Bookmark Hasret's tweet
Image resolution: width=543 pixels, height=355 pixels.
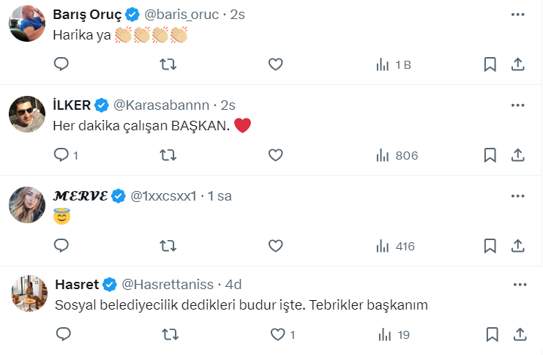pos(490,335)
